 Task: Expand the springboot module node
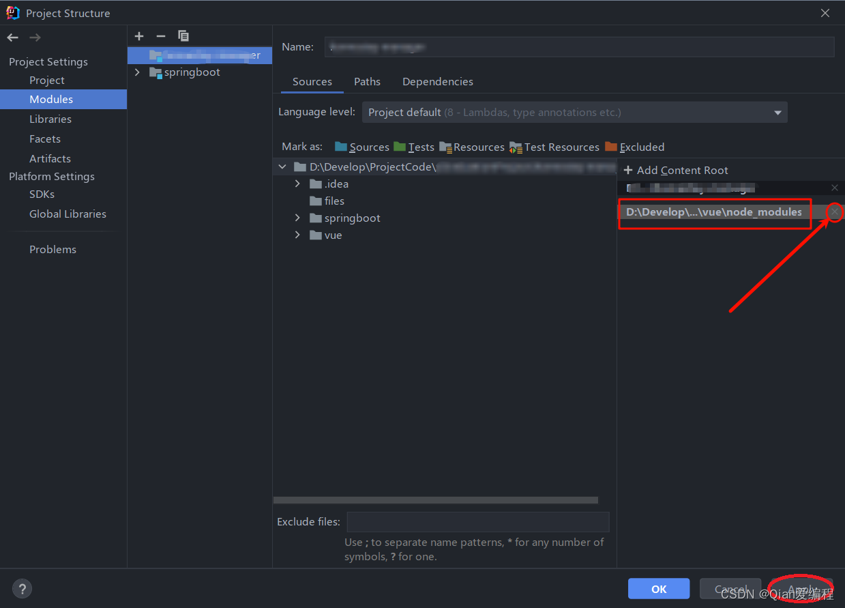point(136,72)
